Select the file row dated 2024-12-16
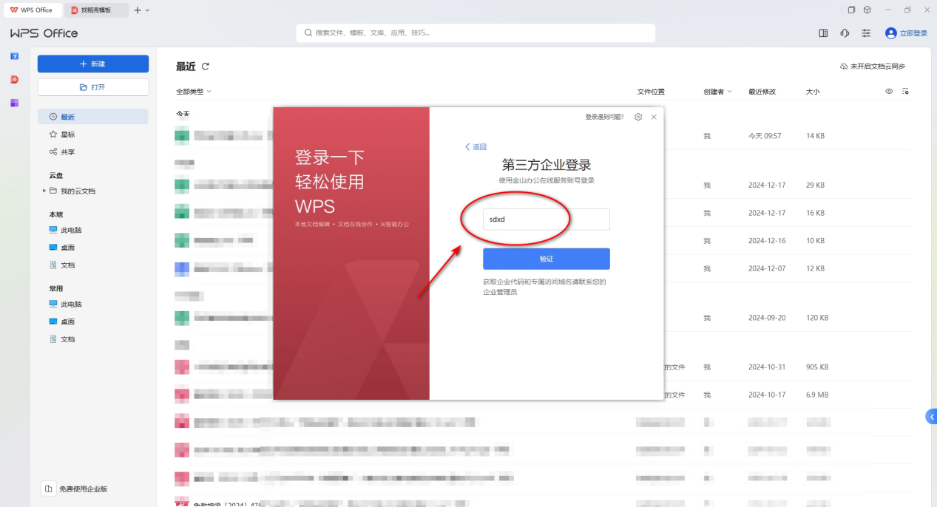 (543, 241)
